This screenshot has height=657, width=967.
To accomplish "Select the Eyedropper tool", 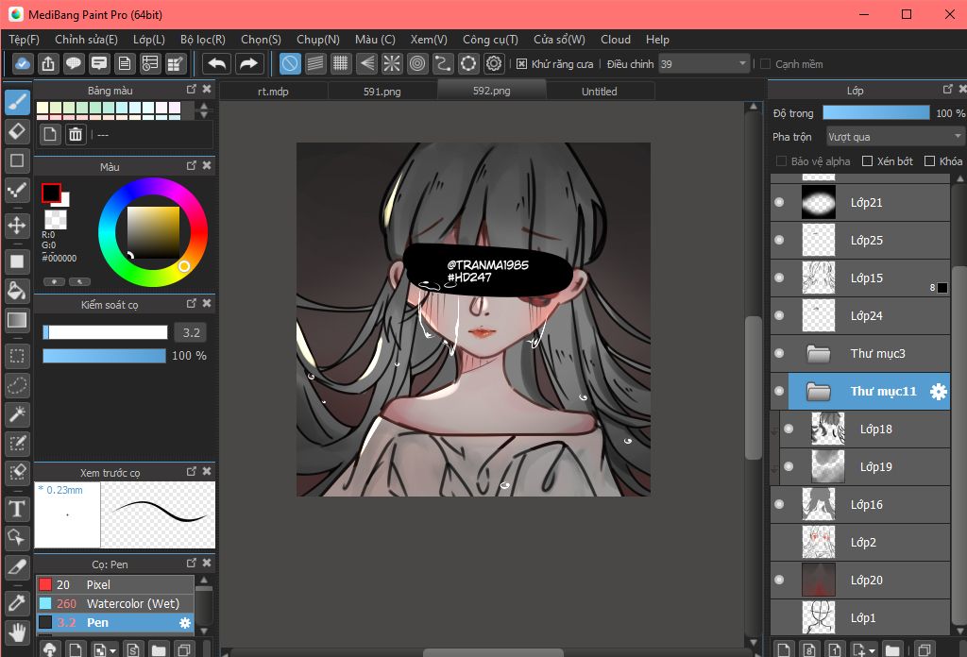I will click(x=17, y=603).
